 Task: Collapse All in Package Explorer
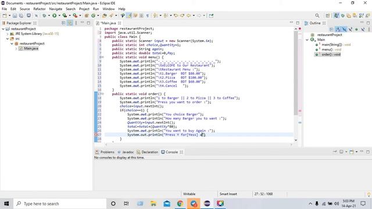(x=63, y=23)
